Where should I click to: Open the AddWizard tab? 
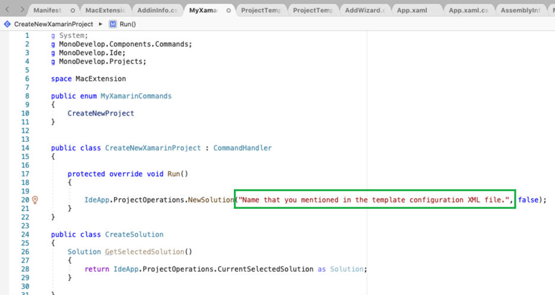point(364,11)
